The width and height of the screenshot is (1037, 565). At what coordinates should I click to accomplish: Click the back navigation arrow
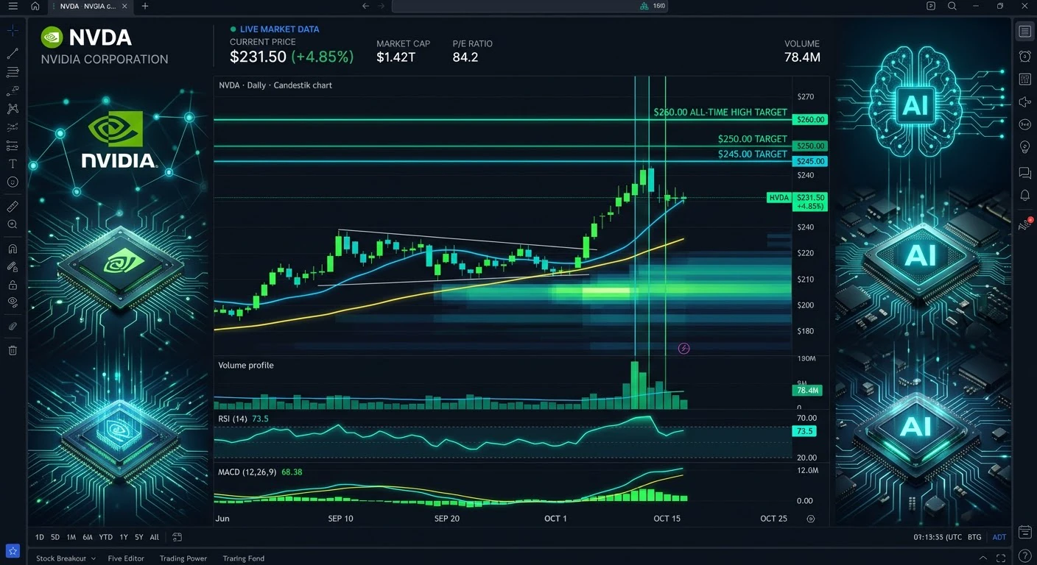(365, 6)
